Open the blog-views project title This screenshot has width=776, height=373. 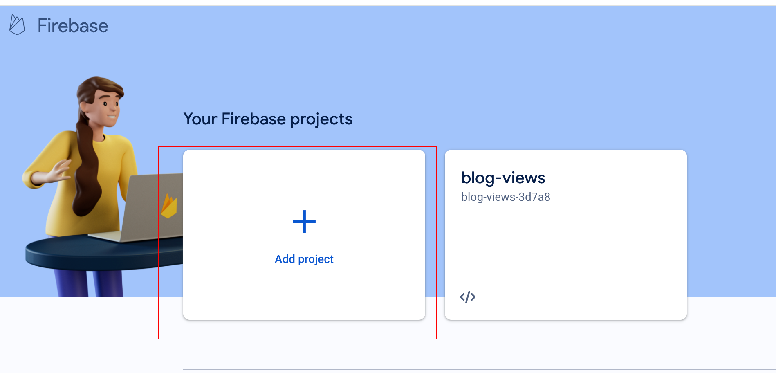click(x=503, y=178)
